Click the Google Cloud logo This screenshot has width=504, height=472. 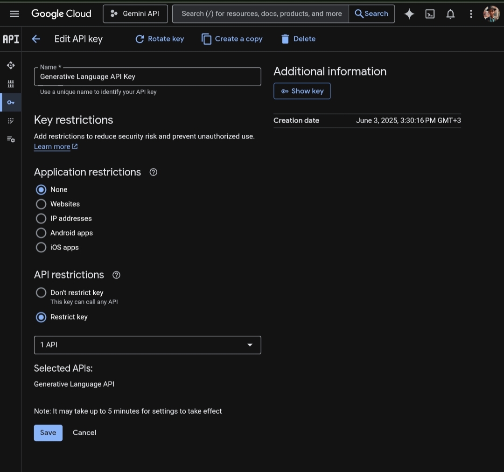pos(61,14)
